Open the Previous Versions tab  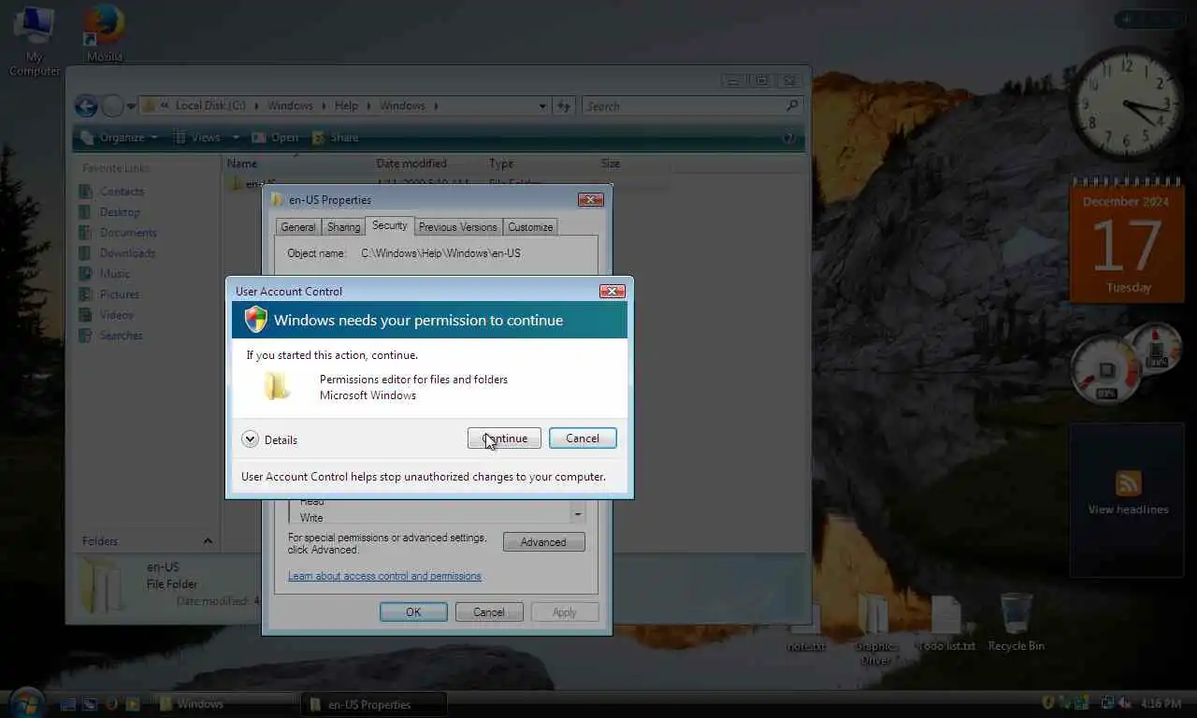tap(458, 227)
